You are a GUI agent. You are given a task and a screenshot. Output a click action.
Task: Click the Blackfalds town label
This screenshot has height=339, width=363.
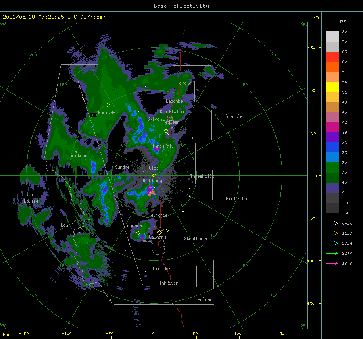171,112
